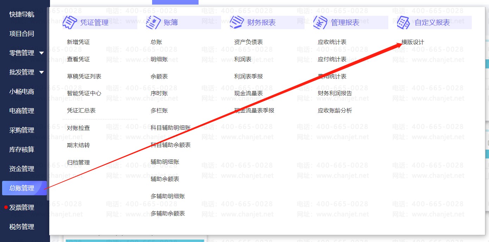Open 多辅助余额表

(x=168, y=214)
